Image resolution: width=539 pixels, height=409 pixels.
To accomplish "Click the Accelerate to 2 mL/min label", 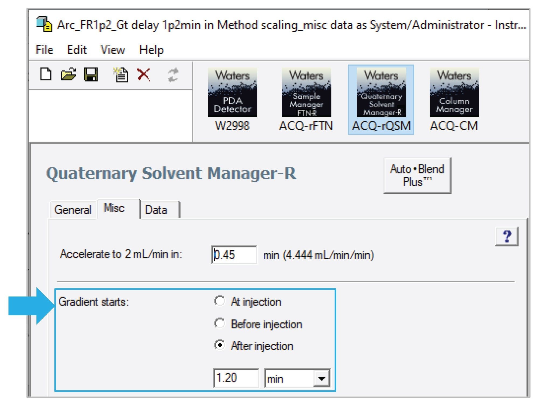I will point(121,254).
